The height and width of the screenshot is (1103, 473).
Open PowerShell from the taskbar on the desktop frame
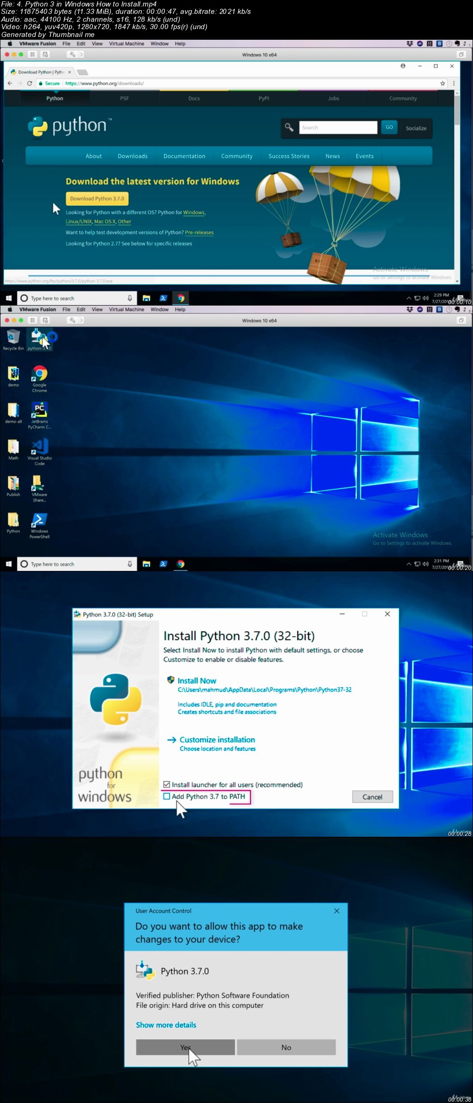(163, 564)
